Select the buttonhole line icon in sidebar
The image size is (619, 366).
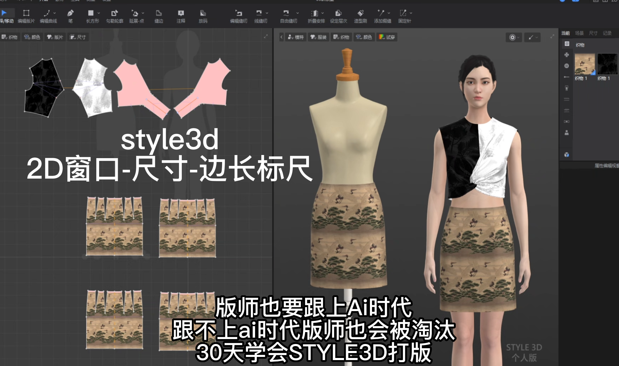tap(567, 77)
